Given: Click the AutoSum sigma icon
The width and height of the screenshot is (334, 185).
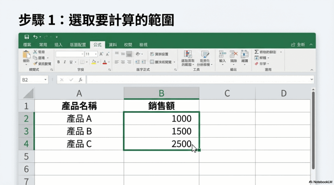Looking at the screenshot, I should click(x=256, y=52).
